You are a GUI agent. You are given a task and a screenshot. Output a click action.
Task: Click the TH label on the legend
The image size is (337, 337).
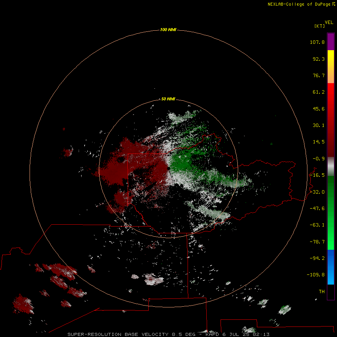coord(322,292)
